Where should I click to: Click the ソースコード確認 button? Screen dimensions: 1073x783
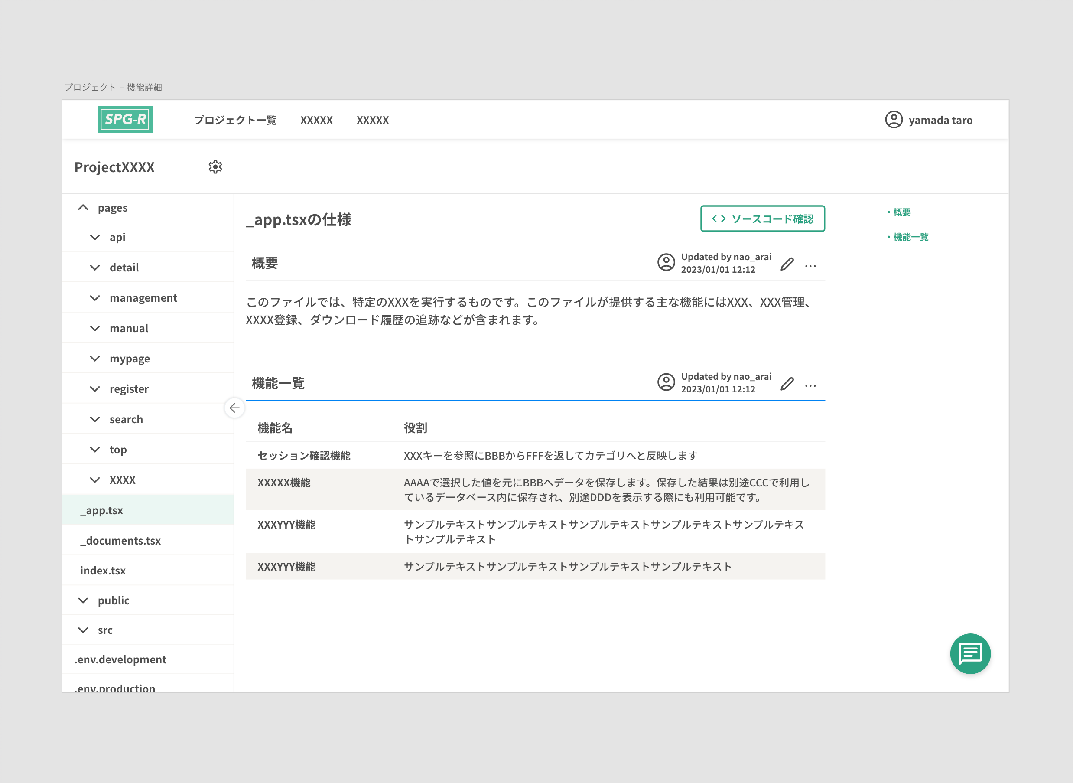tap(762, 219)
